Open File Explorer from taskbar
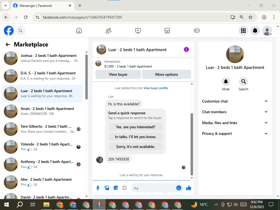This screenshot has width=280, height=210. pyautogui.click(x=46, y=205)
